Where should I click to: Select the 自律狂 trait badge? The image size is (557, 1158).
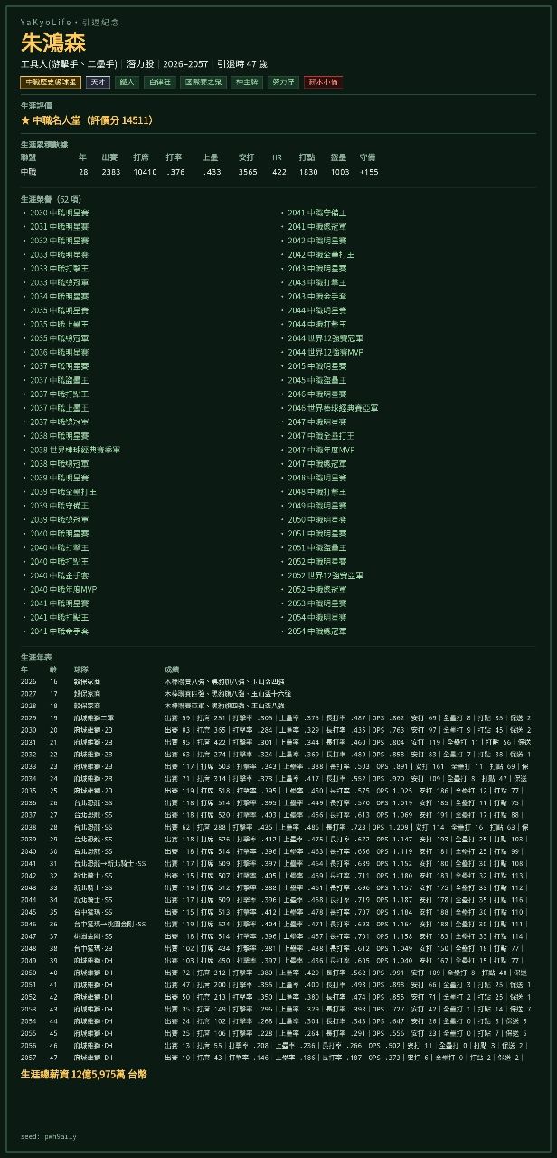click(x=159, y=82)
